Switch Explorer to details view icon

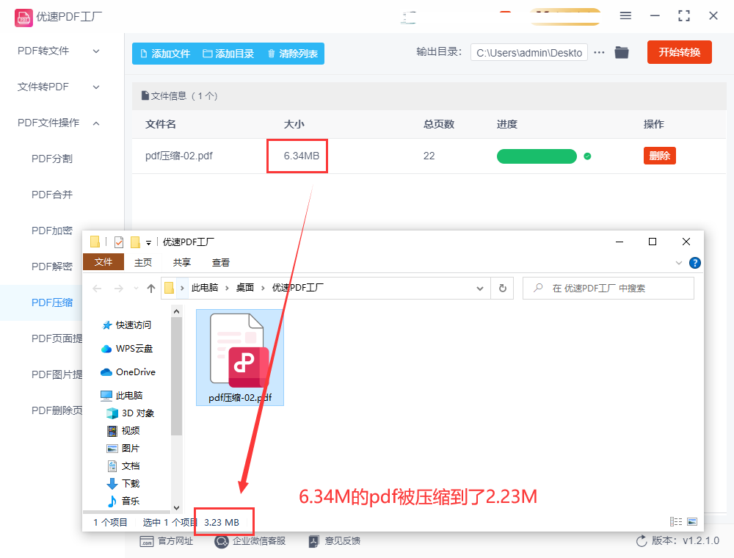tap(675, 521)
